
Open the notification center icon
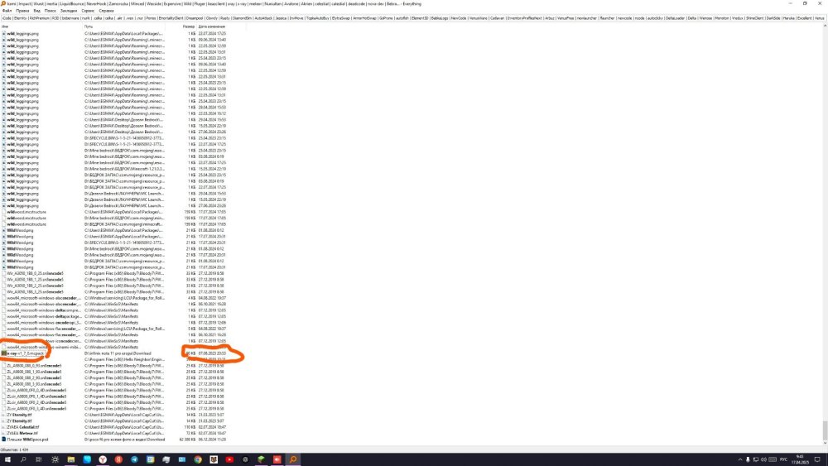(817, 459)
